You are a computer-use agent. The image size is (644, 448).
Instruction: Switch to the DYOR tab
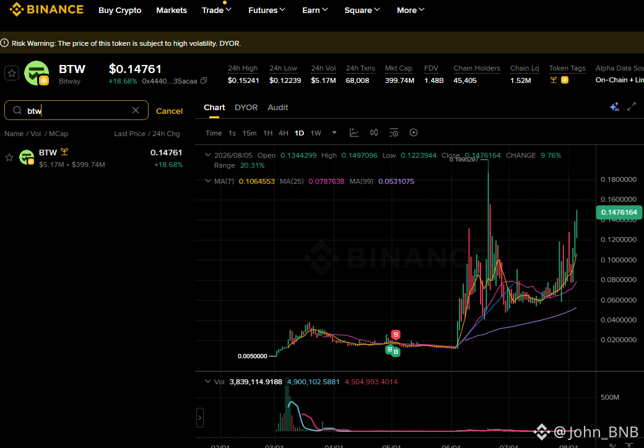point(246,108)
